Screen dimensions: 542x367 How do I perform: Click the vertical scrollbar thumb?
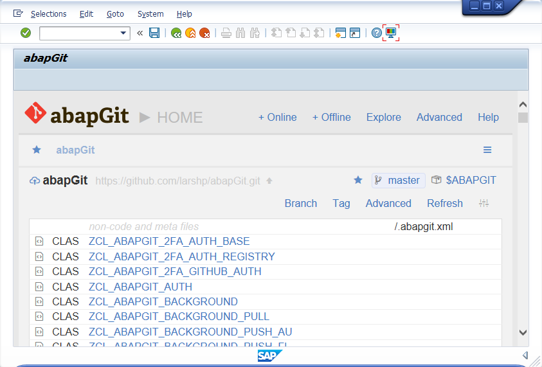(523, 118)
